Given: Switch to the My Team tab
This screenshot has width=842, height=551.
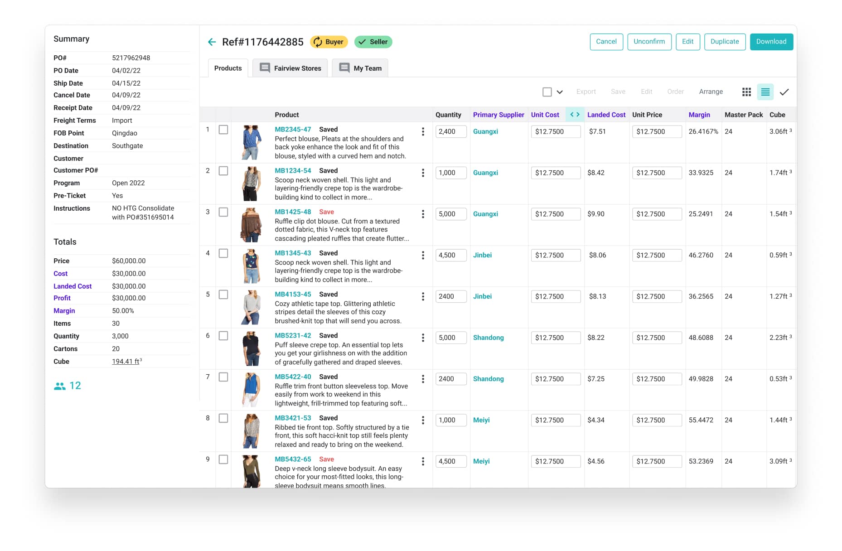Looking at the screenshot, I should pyautogui.click(x=360, y=68).
